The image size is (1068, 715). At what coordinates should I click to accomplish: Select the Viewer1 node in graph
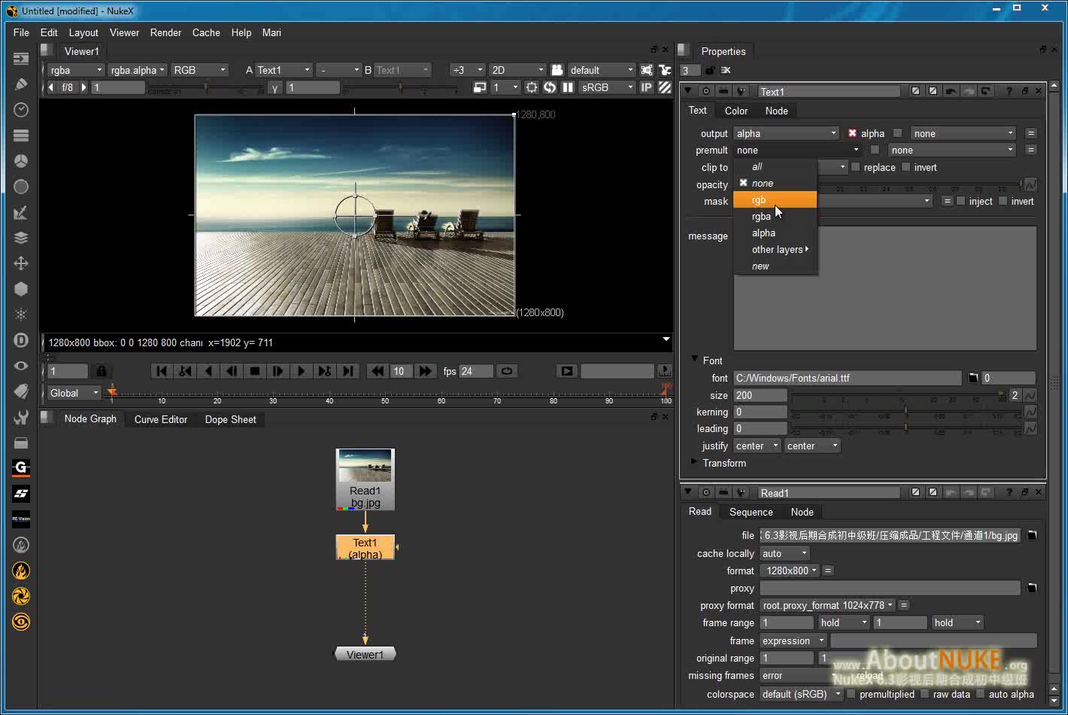[365, 654]
